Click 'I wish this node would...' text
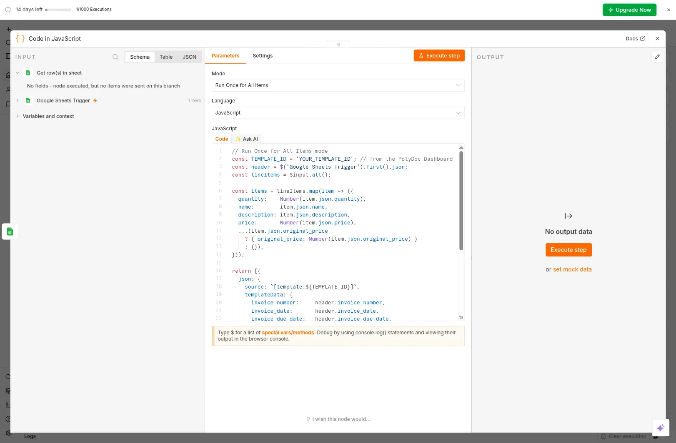The image size is (676, 443). [341, 419]
